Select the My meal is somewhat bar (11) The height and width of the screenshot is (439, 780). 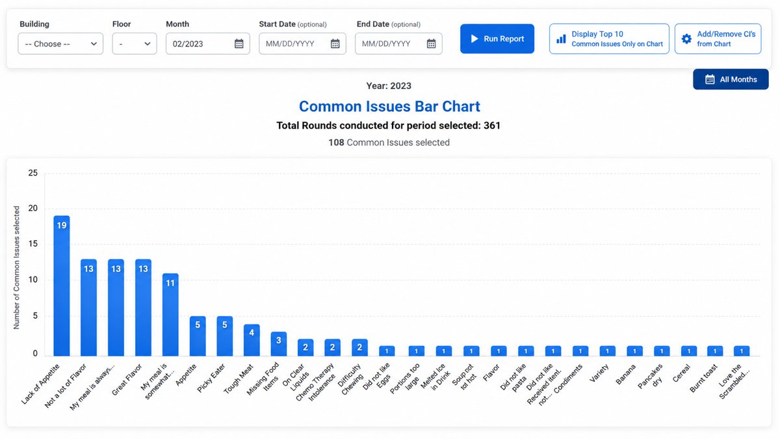coord(170,315)
